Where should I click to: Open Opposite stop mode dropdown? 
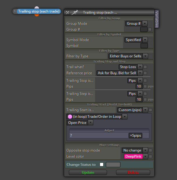coord(135,150)
